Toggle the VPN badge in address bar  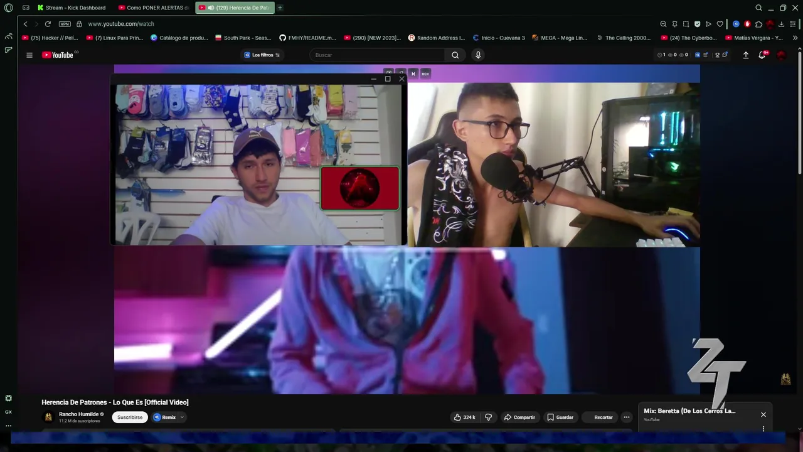[x=65, y=24]
